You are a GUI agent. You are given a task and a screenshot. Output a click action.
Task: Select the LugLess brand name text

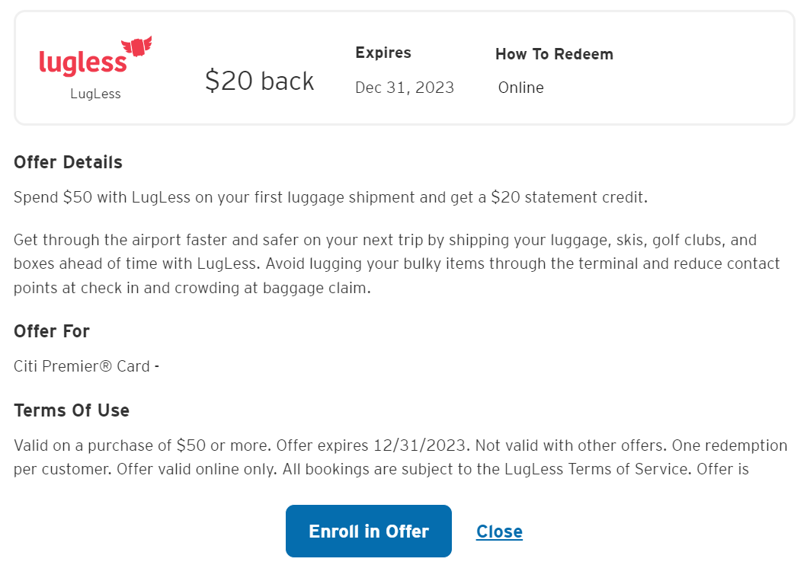[95, 93]
